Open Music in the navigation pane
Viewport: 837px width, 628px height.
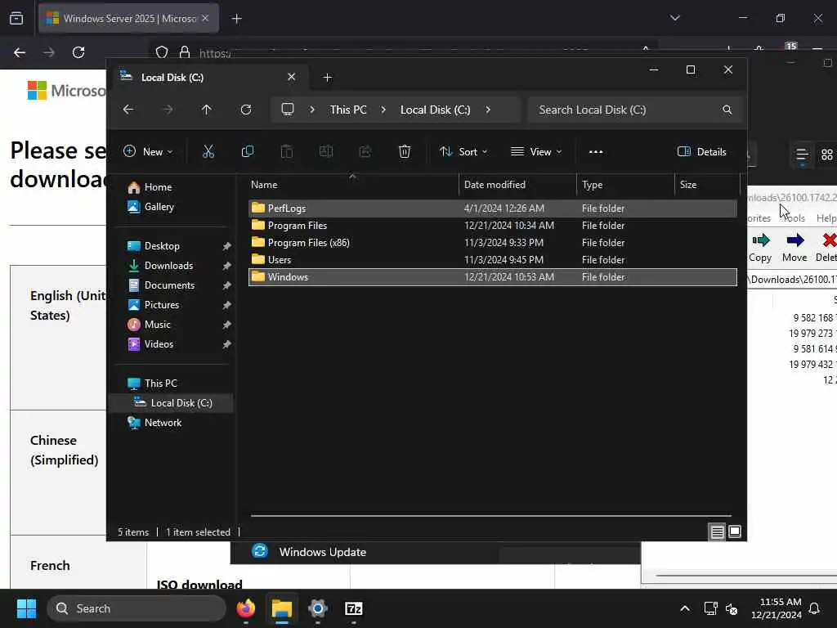pos(158,324)
